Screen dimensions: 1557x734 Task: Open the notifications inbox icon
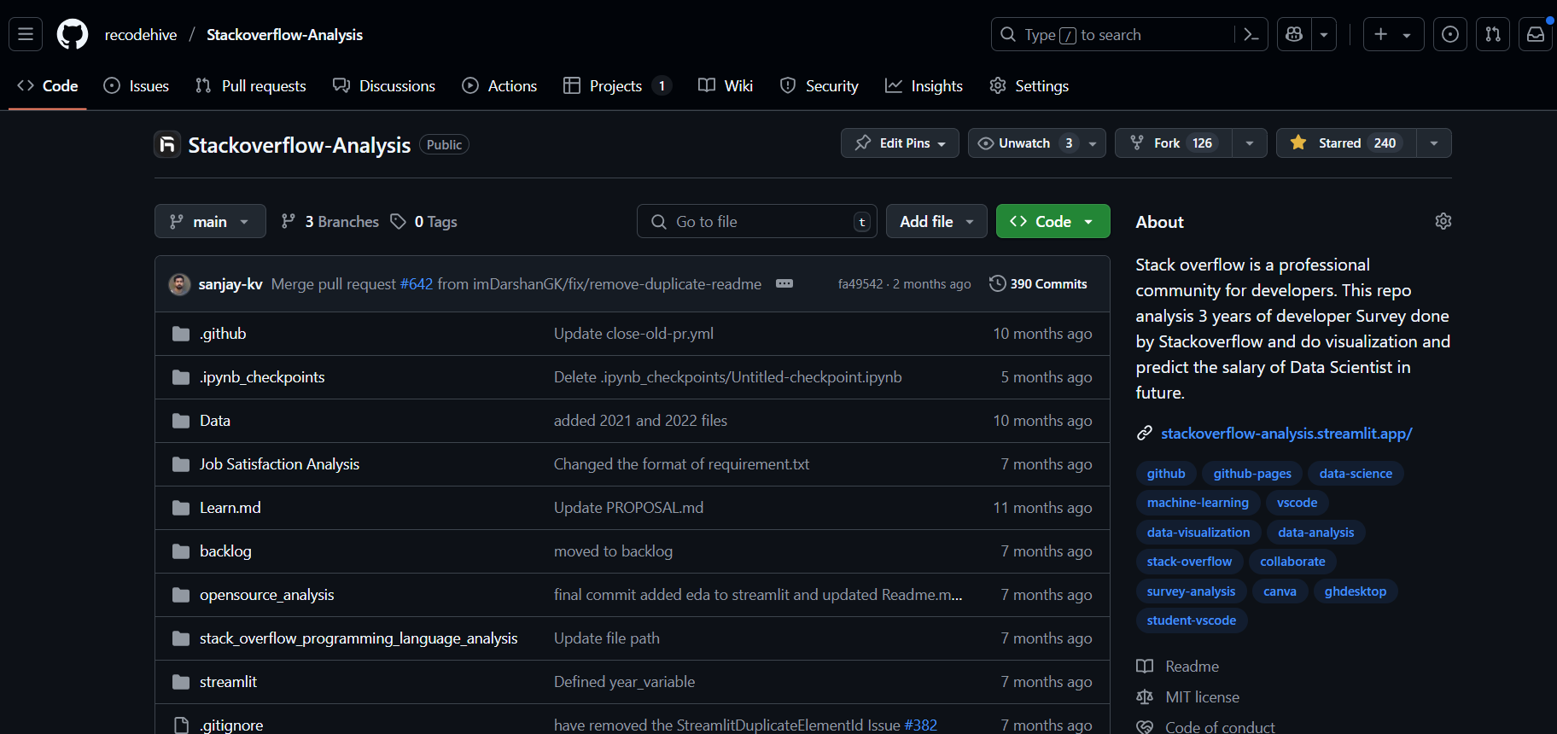[x=1535, y=34]
